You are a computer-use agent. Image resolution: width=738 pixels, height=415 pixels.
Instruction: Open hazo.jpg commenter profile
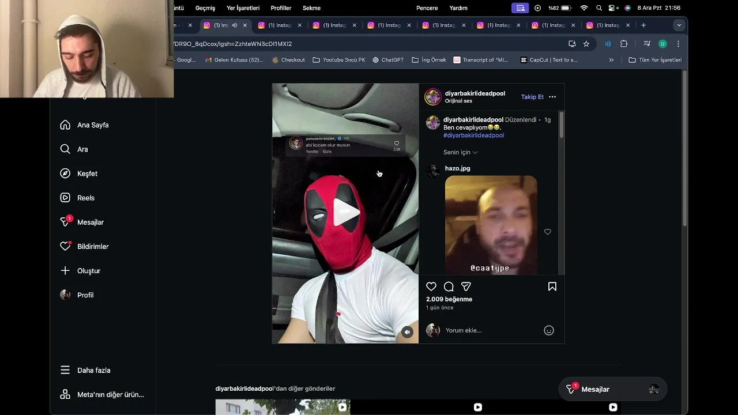tap(458, 168)
